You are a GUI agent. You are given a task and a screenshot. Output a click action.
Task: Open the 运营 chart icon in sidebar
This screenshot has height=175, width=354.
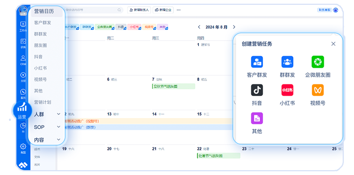click(x=22, y=108)
